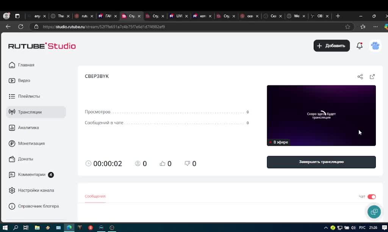The width and height of the screenshot is (388, 232).
Task: Share the СВЕРЗВУК stream
Action: [x=360, y=77]
